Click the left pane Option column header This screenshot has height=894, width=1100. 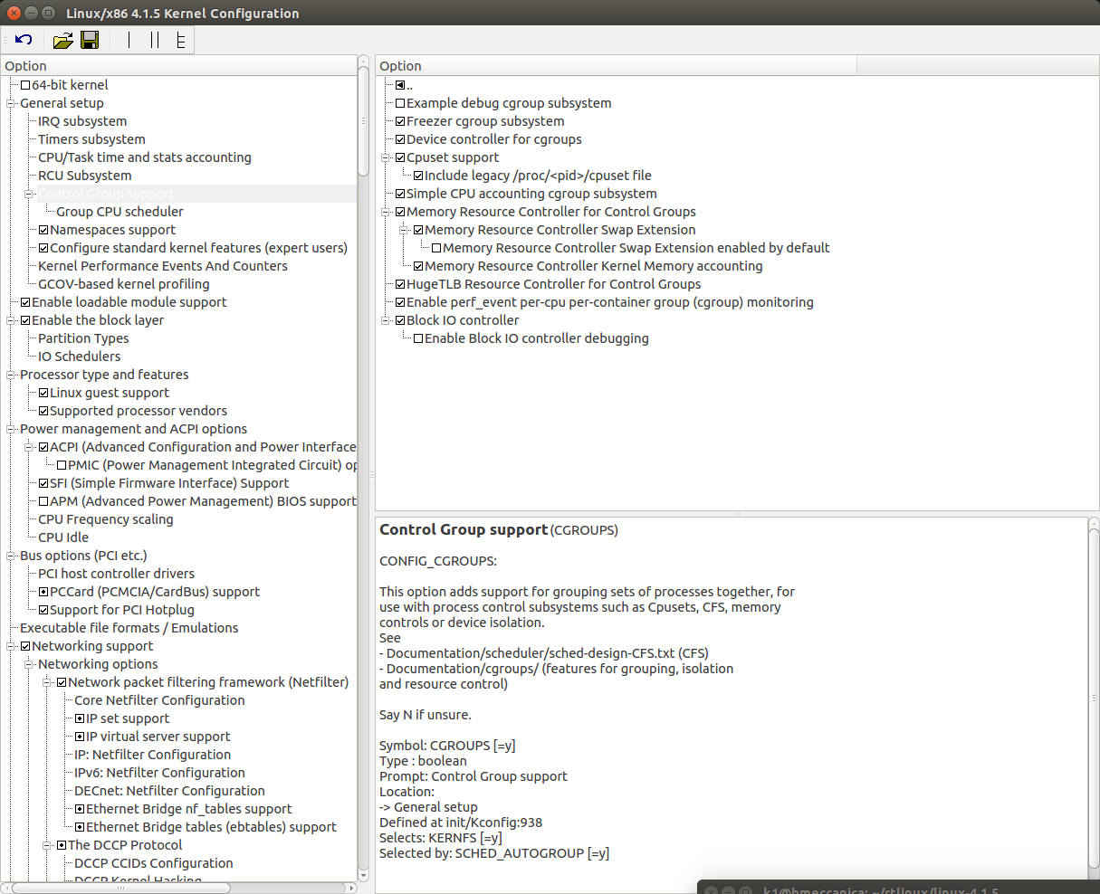point(179,66)
